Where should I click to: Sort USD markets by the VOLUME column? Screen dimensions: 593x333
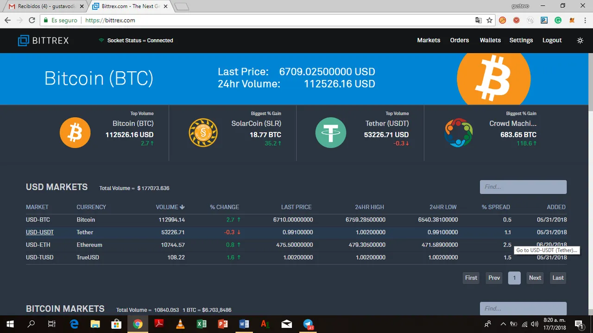170,207
